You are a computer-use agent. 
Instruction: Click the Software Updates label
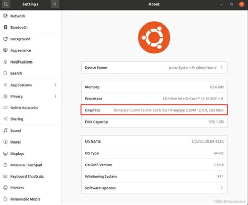(x=100, y=188)
